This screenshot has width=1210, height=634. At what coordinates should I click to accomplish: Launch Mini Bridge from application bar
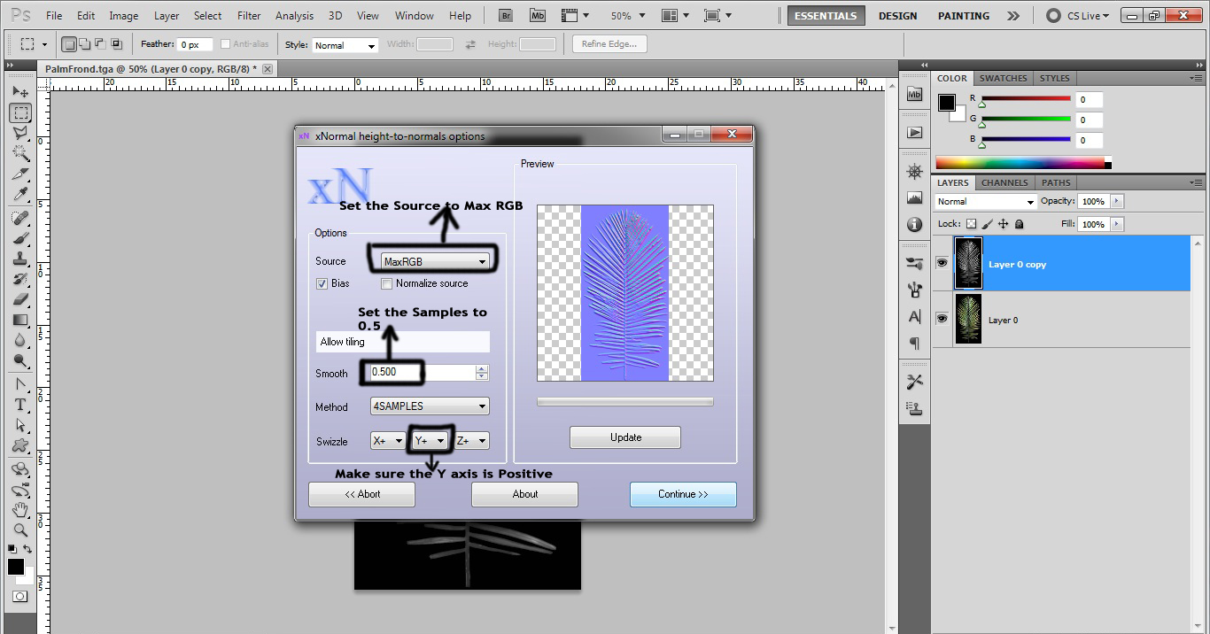[x=538, y=15]
